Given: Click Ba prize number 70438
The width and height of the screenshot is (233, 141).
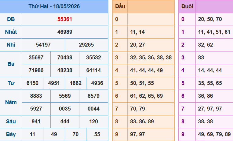Looking at the screenshot, I should (x=65, y=57).
